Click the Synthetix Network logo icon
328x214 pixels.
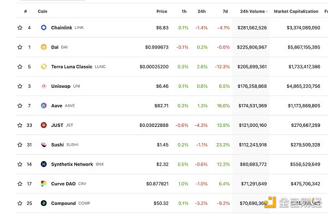click(x=44, y=164)
